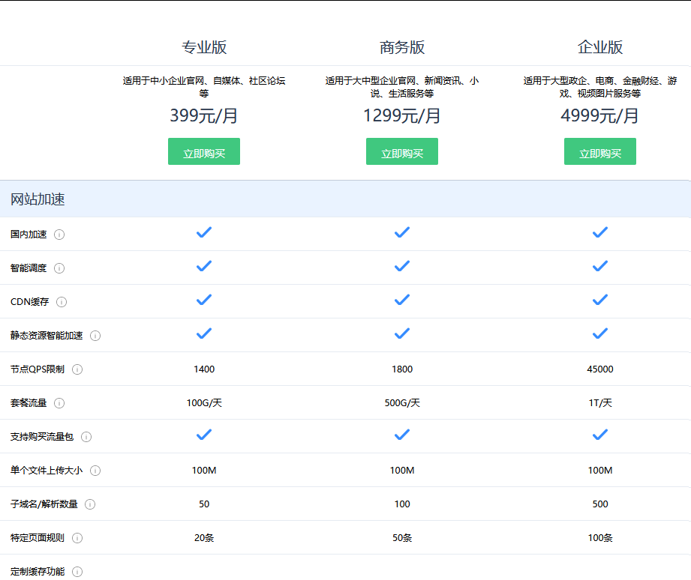Screen dimensions: 691x580
Task: Click info icon next to 国内加速
Action: coord(59,235)
